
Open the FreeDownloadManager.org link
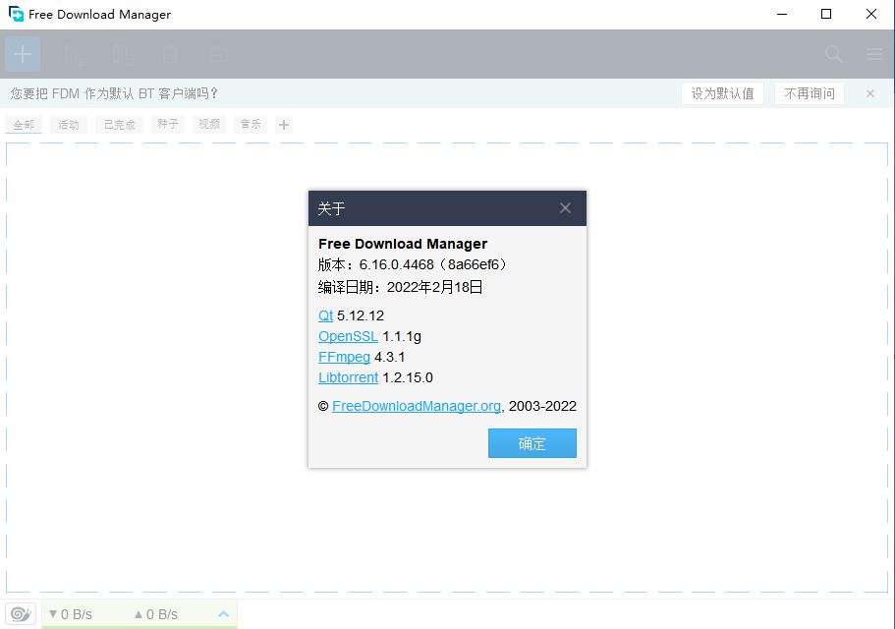(416, 406)
